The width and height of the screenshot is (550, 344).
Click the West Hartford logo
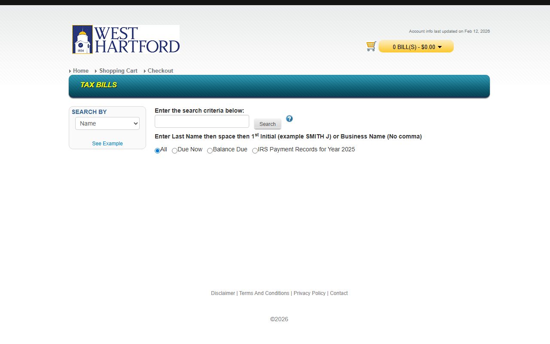coord(126,39)
